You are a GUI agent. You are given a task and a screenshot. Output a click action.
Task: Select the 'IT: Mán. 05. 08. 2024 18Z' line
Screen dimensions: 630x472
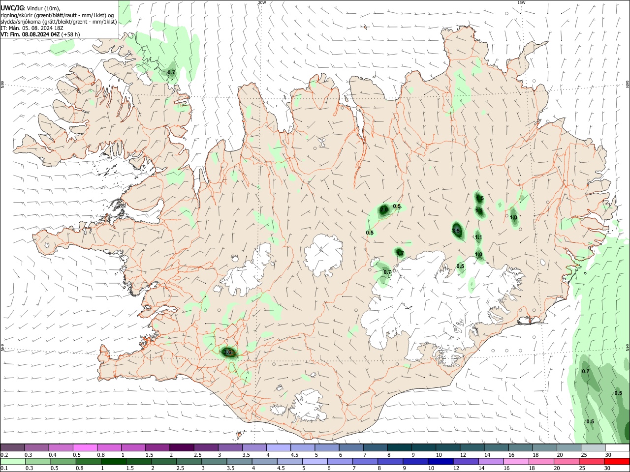tap(32, 28)
